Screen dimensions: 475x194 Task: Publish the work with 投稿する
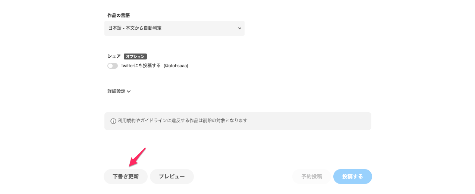[353, 177]
